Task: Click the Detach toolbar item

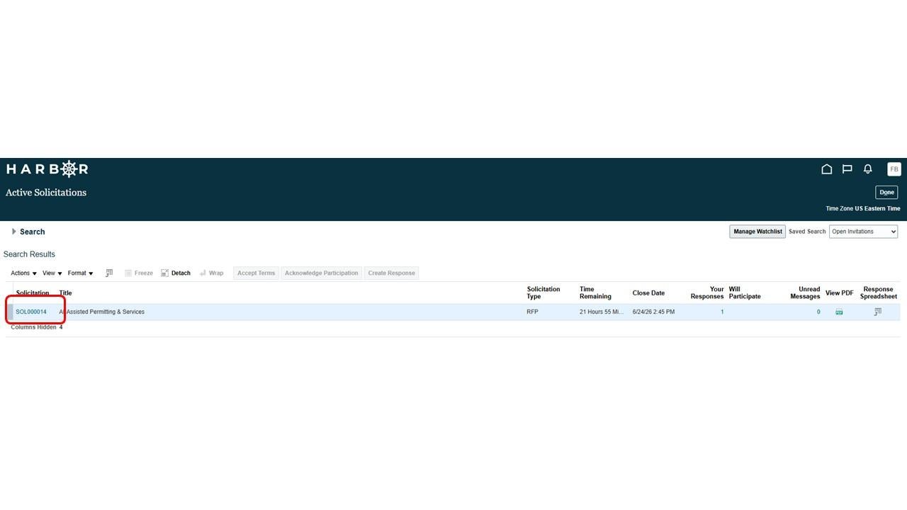Action: 176,273
